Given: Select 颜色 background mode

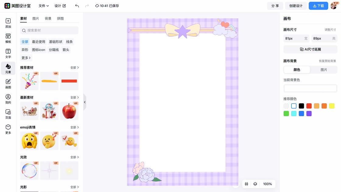Looking at the screenshot, I should 297,70.
